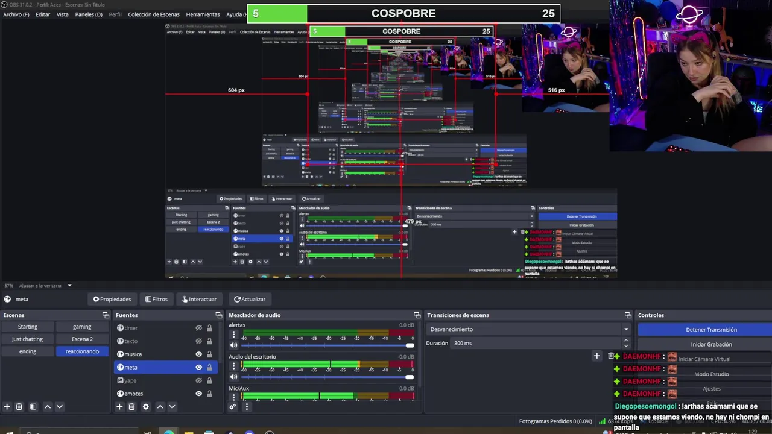Hide the emotes source
This screenshot has width=772, height=434.
(198, 394)
